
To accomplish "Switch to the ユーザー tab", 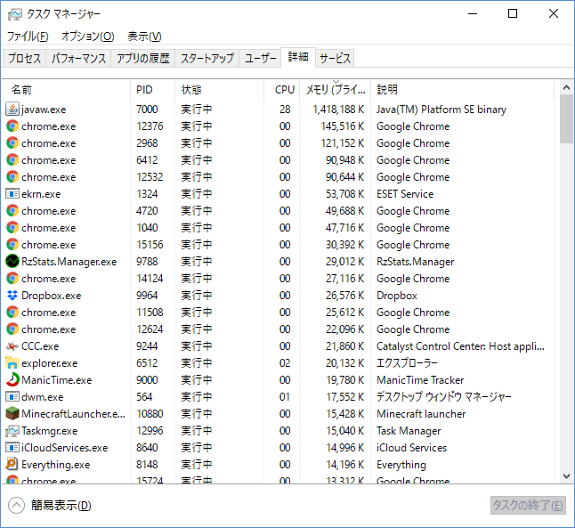I will coord(261,58).
